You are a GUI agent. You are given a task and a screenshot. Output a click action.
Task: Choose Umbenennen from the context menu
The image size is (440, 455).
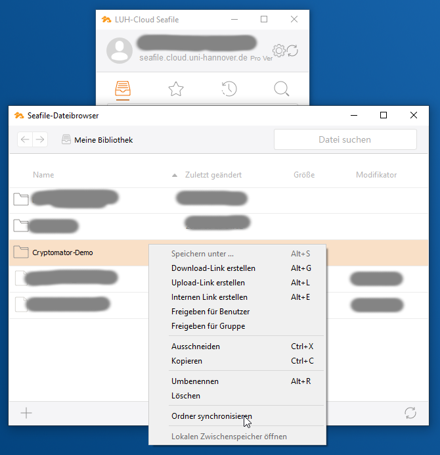[238, 381]
